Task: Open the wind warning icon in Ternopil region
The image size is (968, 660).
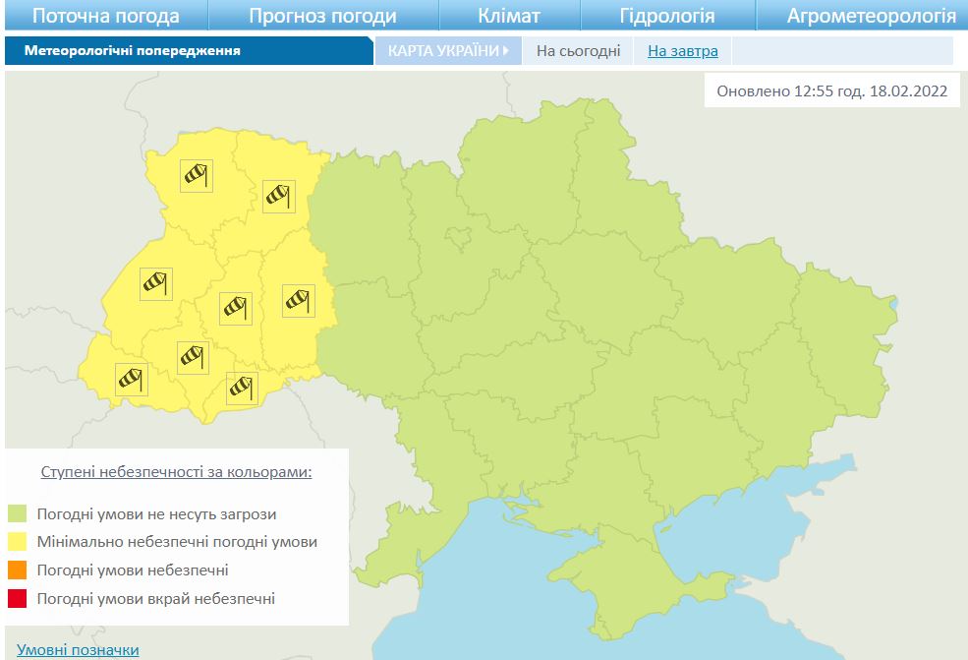Action: coord(236,308)
